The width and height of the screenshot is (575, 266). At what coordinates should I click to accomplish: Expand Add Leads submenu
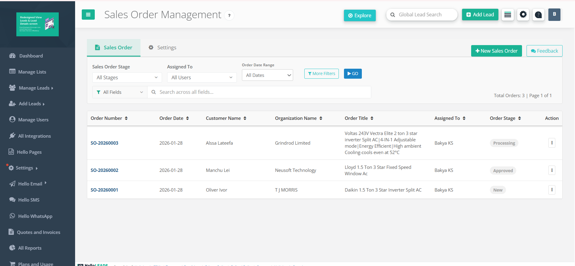click(27, 104)
